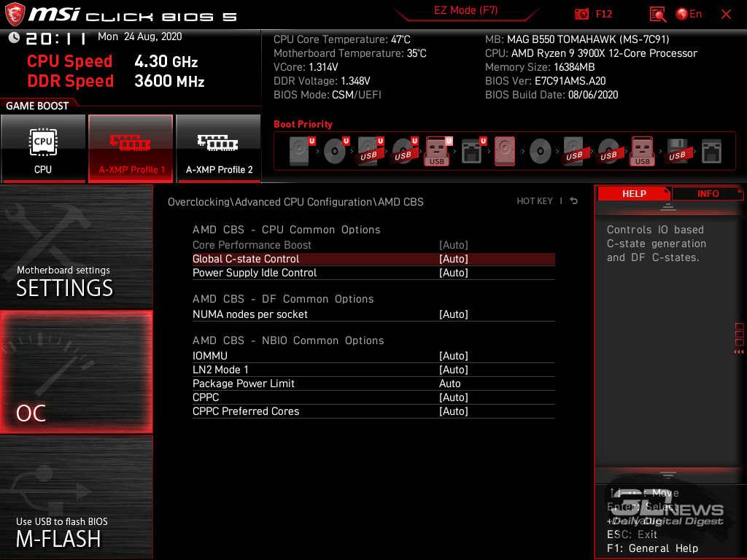Select the network boot icon with U badge
Viewport: 747px width, 560px height.
473,152
